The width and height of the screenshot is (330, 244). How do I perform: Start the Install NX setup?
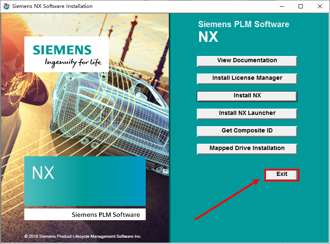click(x=247, y=96)
